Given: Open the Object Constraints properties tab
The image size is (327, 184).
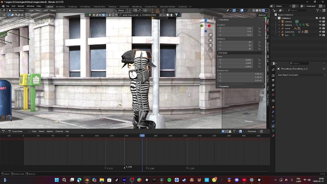Looking at the screenshot, I should coord(273,126).
